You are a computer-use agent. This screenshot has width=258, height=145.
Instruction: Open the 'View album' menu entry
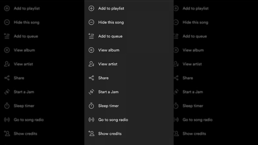click(108, 50)
